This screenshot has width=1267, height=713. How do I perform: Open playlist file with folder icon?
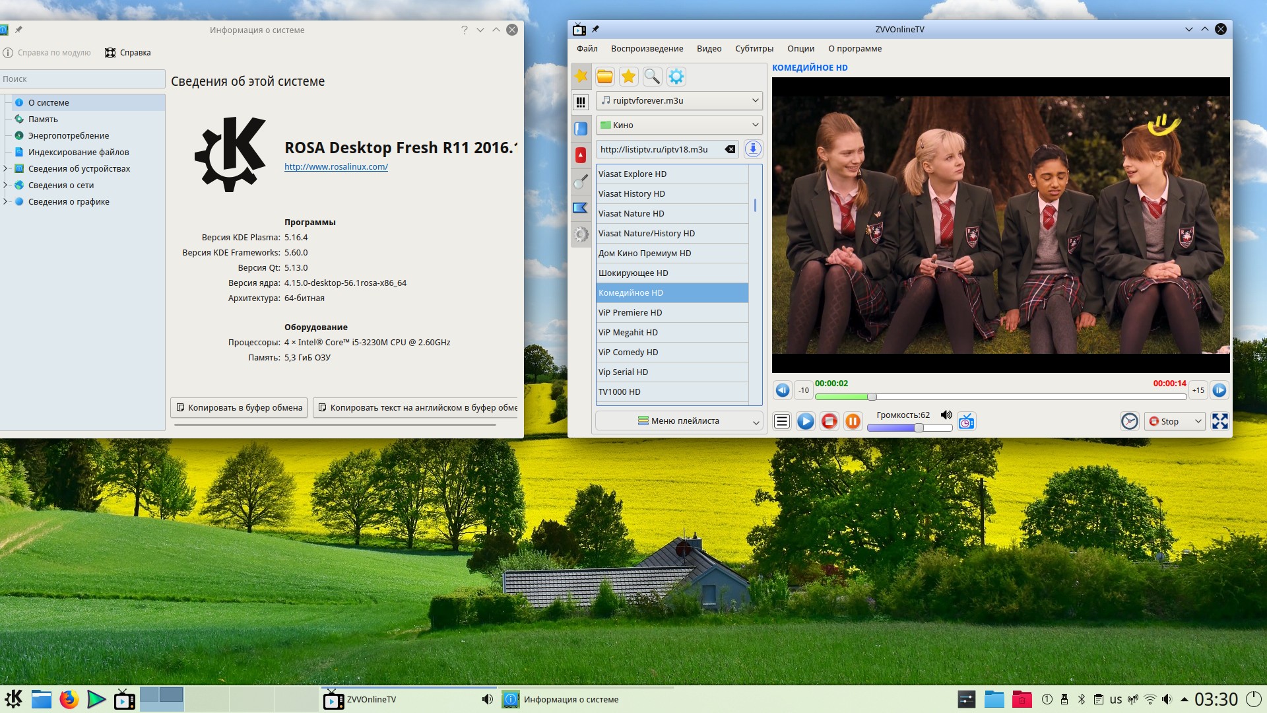tap(604, 77)
